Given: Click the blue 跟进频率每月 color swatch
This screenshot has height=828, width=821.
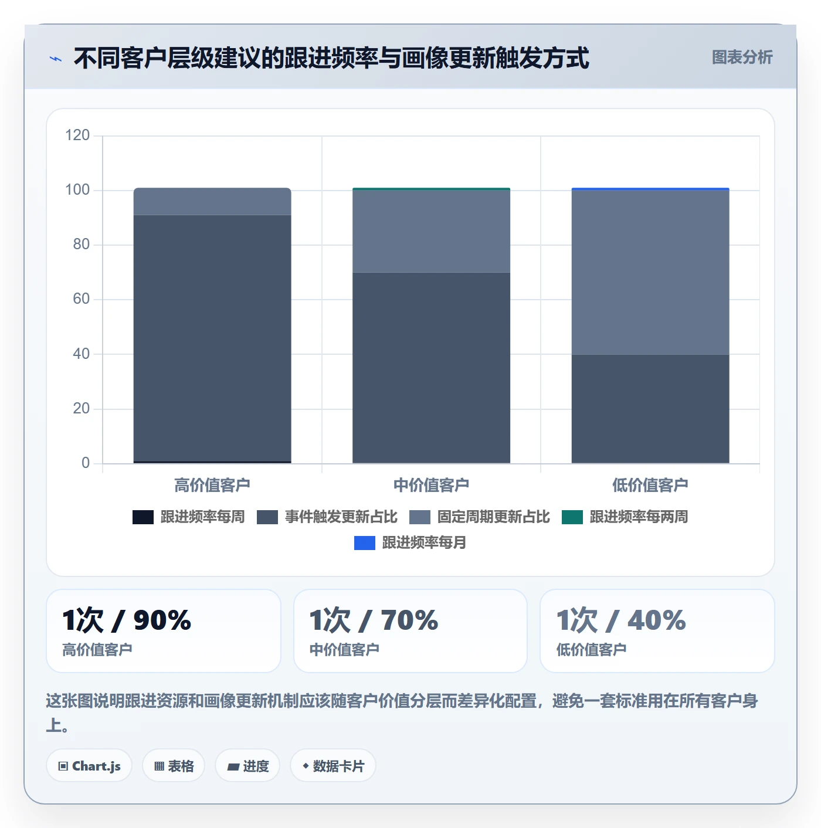Looking at the screenshot, I should [365, 543].
